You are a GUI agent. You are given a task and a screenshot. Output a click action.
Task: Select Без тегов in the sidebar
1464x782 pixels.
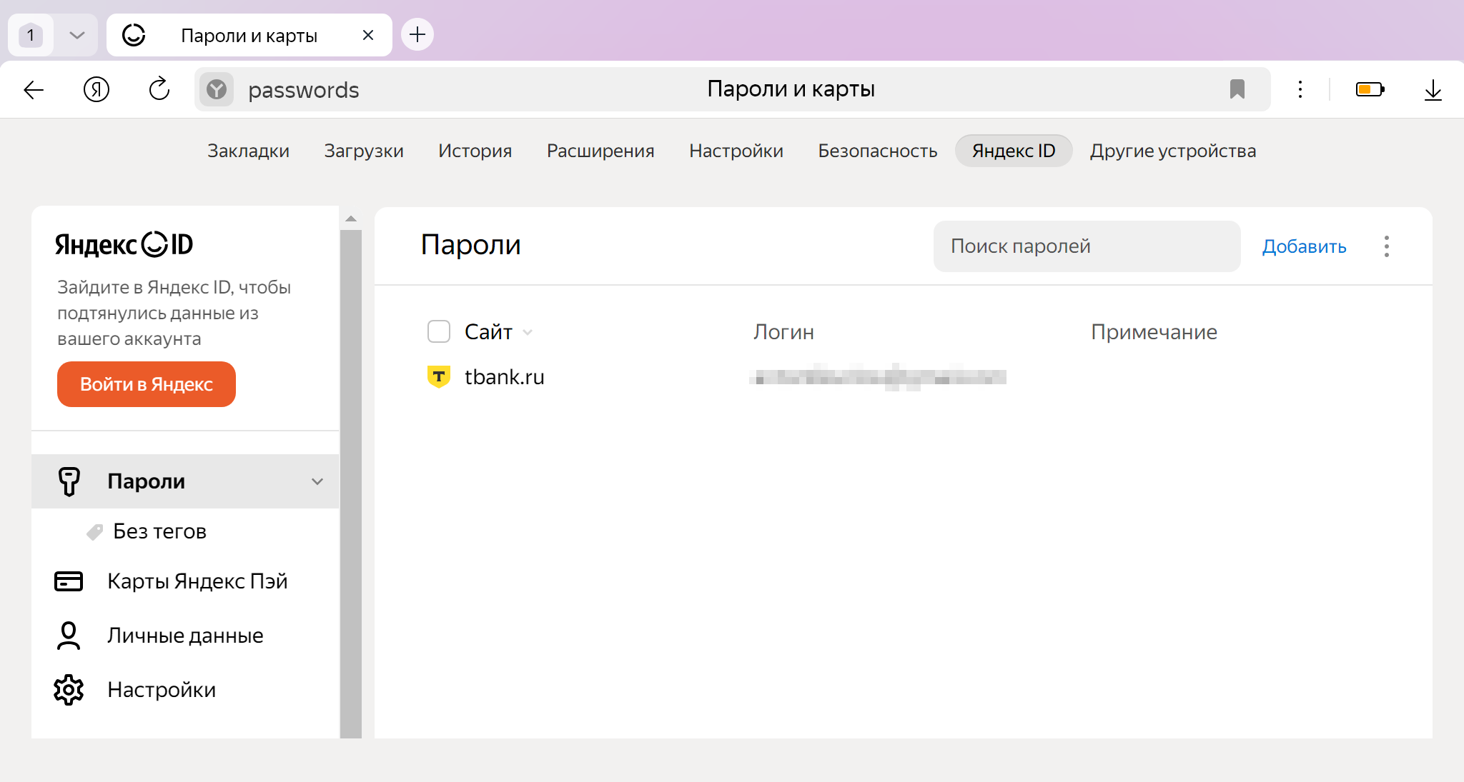coord(159,531)
